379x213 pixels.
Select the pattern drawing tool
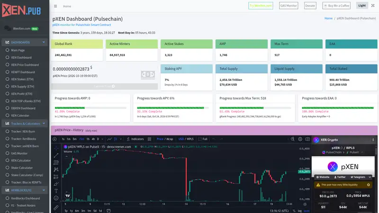56,169
